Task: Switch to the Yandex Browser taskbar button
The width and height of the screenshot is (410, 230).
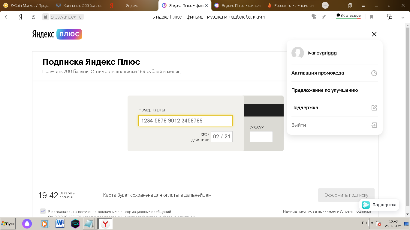Action: tap(105, 224)
